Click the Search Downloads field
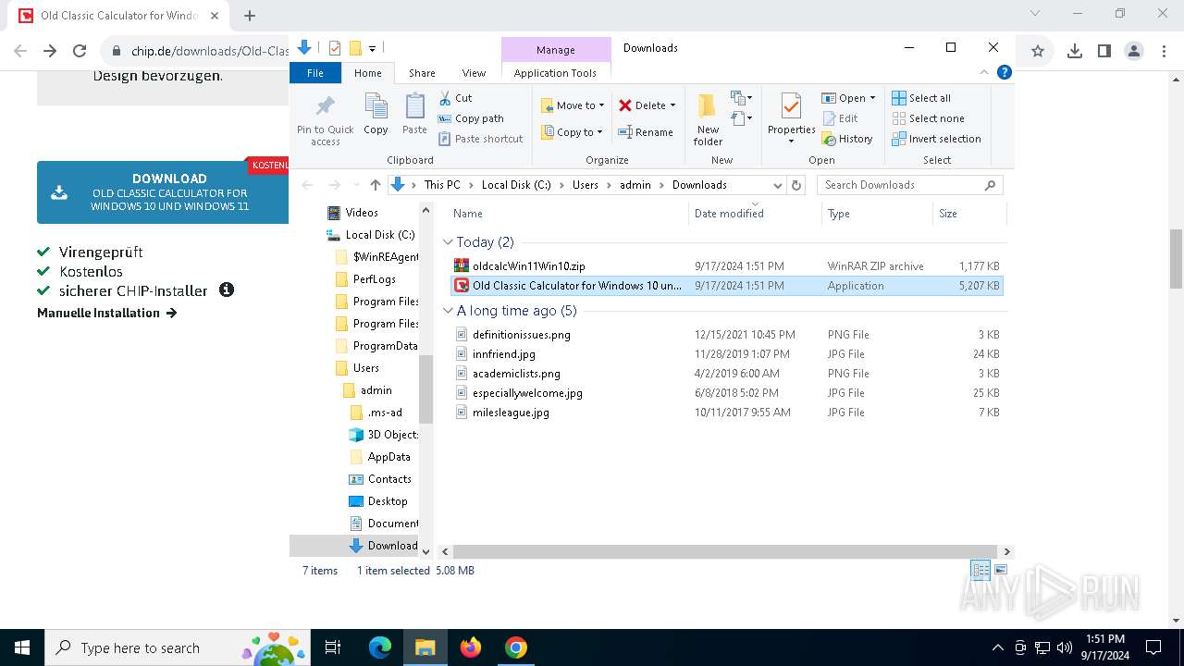Viewport: 1184px width, 666px height. point(902,185)
